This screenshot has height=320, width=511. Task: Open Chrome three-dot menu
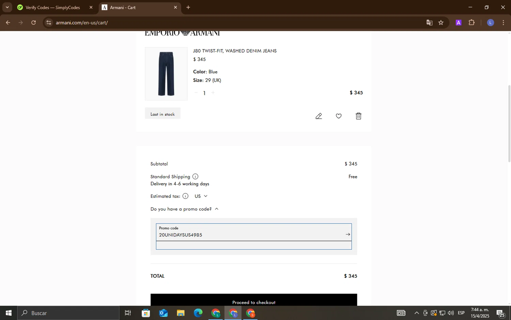503,23
